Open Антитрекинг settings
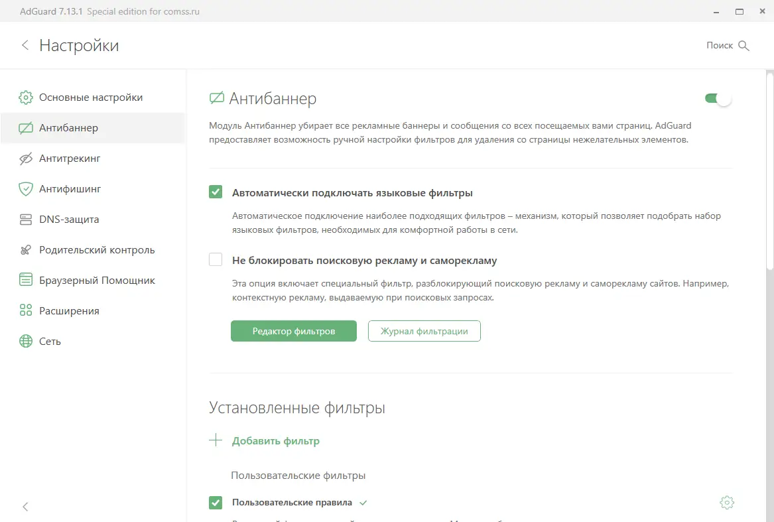The image size is (774, 522). point(93,159)
